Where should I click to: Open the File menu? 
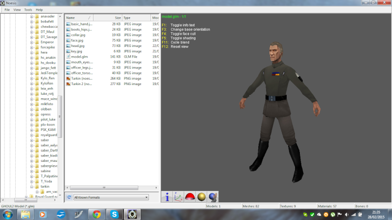pyautogui.click(x=7, y=10)
